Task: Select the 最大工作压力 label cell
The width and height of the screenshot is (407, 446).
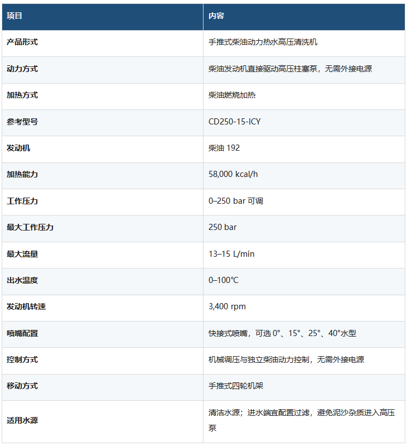Action: [x=103, y=229]
